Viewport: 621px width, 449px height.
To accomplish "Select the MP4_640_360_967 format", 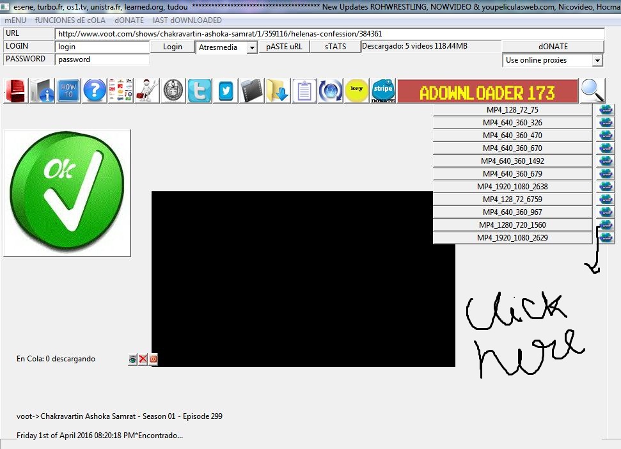I will click(x=512, y=212).
